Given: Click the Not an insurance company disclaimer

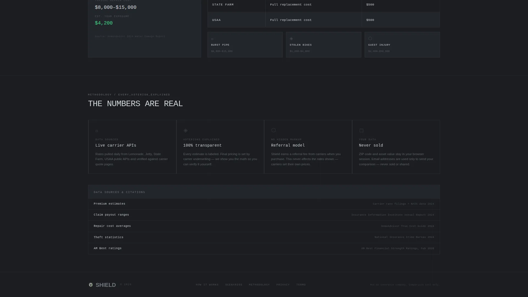Looking at the screenshot, I should point(405,285).
